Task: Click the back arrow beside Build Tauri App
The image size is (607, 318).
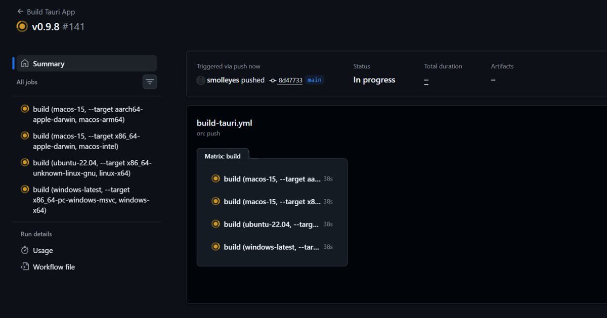Action: pos(20,11)
